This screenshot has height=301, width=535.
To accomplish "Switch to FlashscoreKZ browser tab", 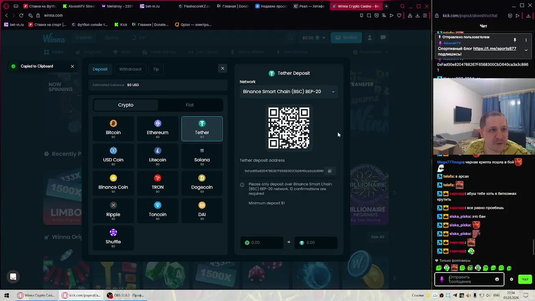I will click(194, 6).
